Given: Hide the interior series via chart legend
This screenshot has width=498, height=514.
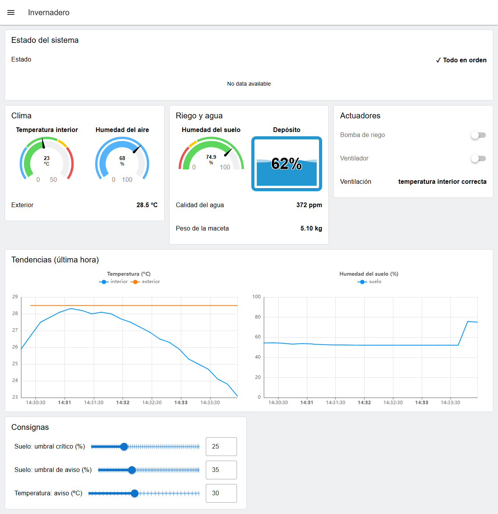Looking at the screenshot, I should (114, 282).
